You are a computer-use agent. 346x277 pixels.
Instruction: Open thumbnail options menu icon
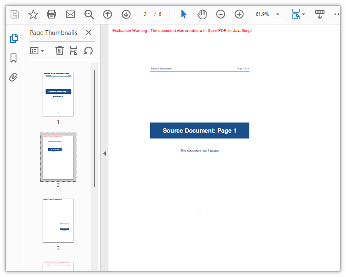[34, 51]
